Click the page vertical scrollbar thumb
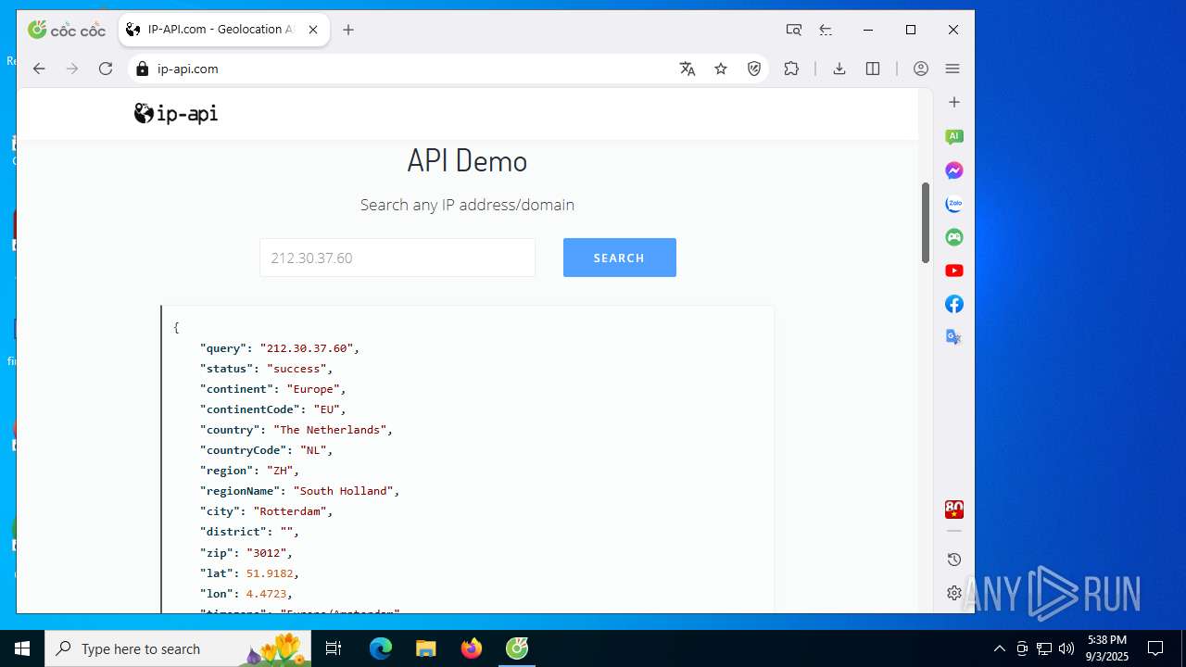1186x667 pixels. pyautogui.click(x=925, y=222)
